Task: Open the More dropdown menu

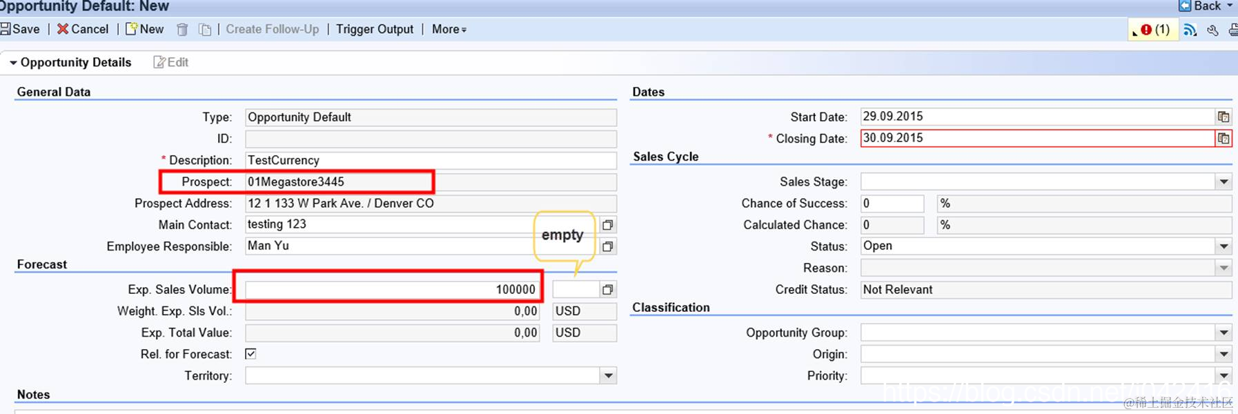Action: pos(449,29)
